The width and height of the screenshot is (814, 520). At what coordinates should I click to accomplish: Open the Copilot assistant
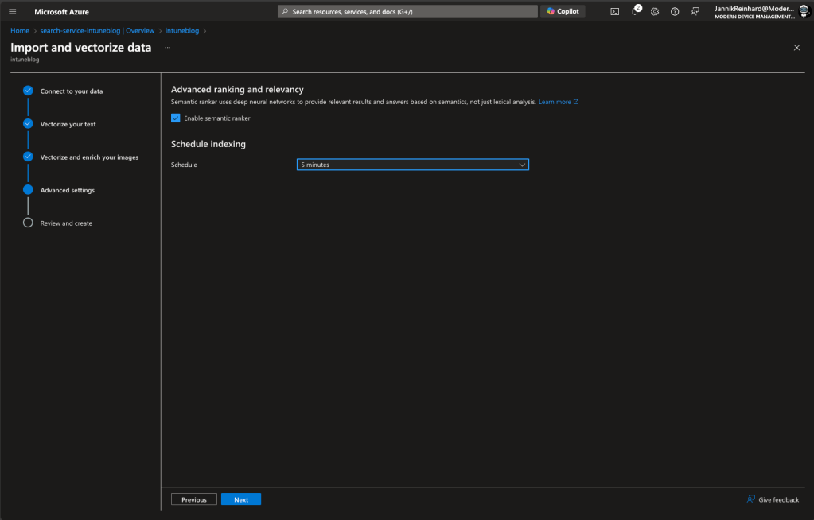click(563, 11)
